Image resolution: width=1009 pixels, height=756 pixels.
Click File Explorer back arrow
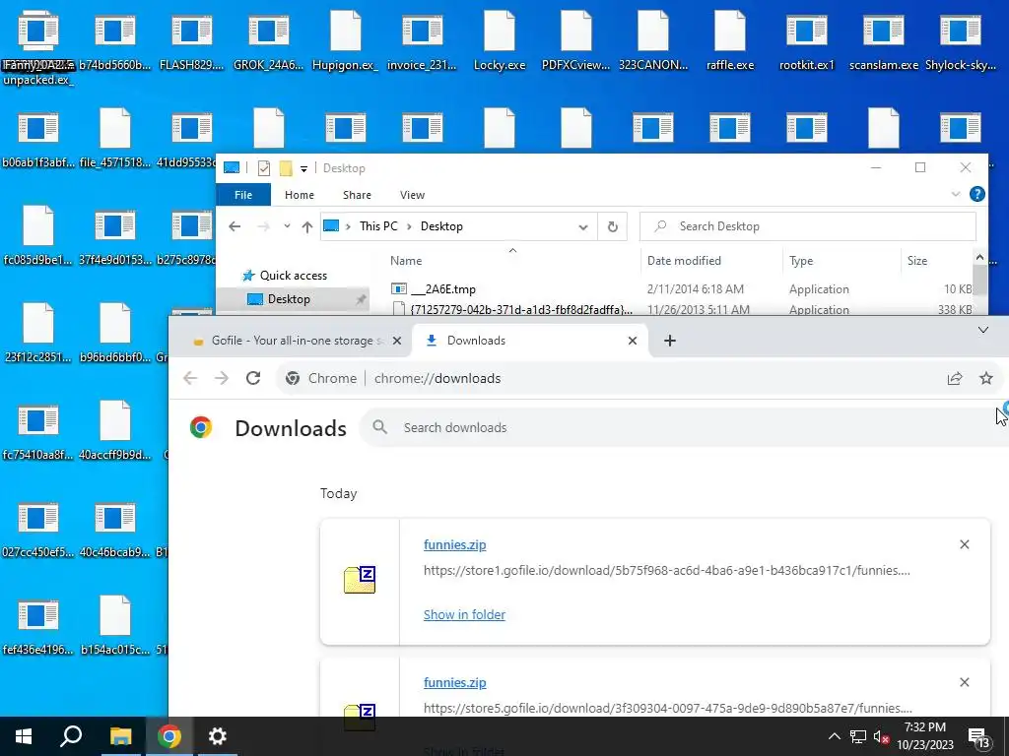point(235,226)
